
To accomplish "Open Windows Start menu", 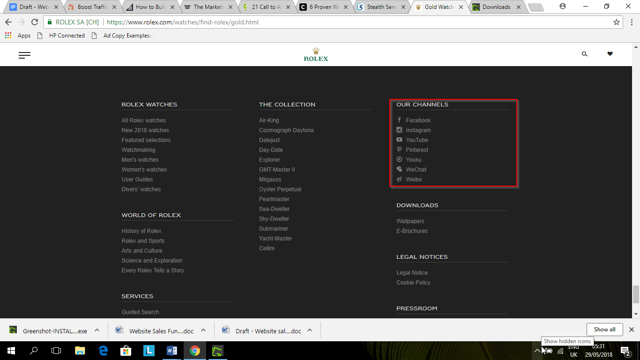I will (11, 351).
